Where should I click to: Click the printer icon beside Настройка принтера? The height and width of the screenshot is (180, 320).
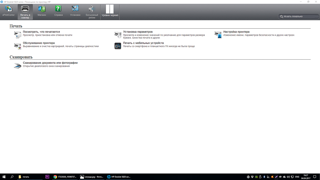click(x=218, y=35)
